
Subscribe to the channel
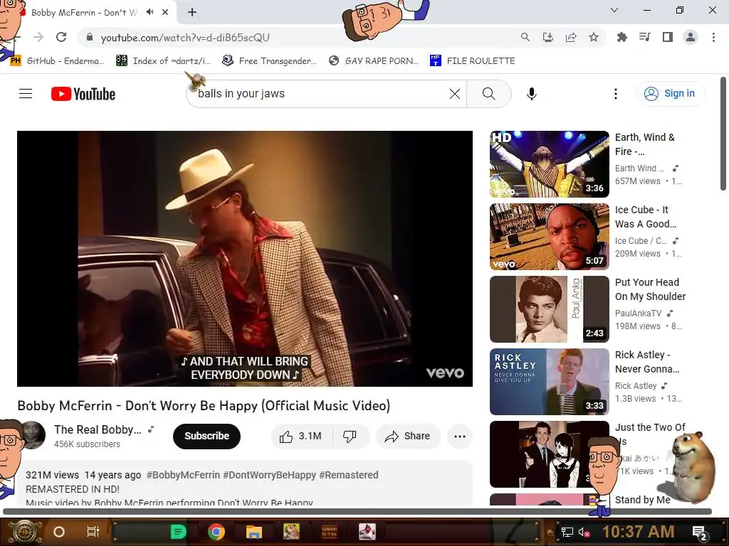coord(206,436)
